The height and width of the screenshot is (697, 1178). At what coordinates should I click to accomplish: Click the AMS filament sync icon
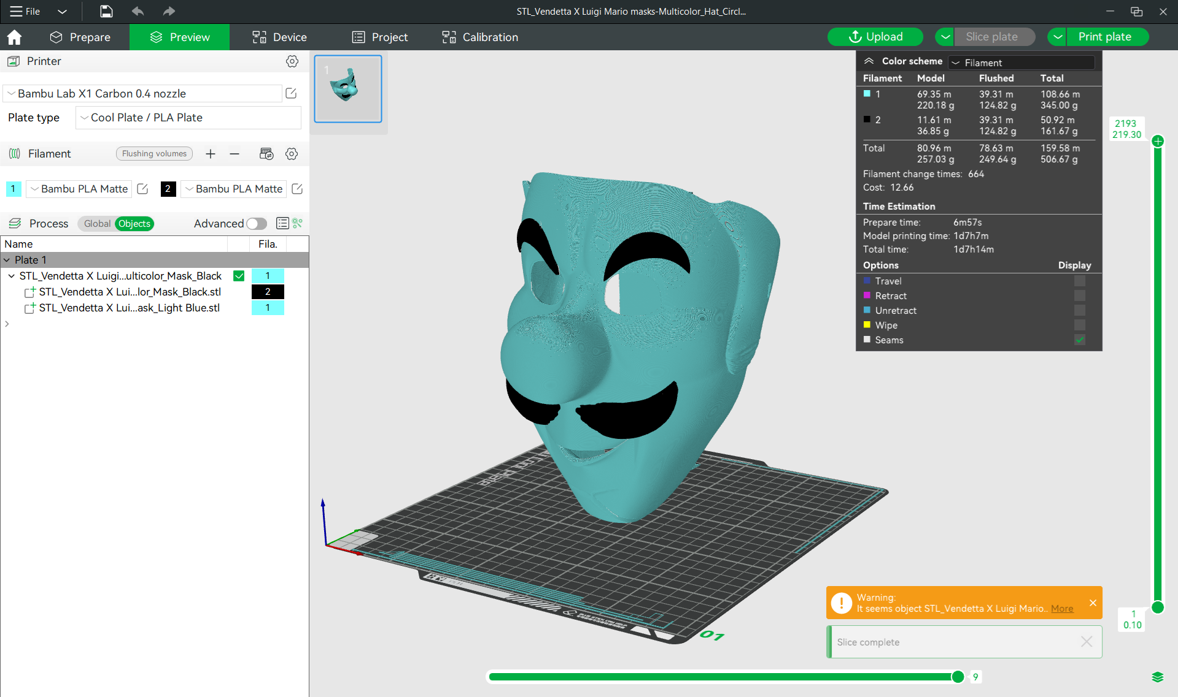point(266,154)
